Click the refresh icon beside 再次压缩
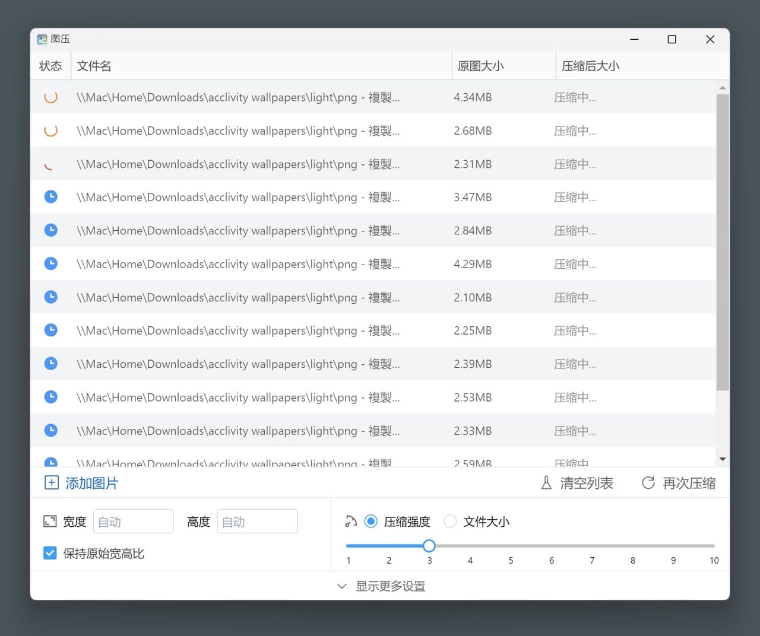760x636 pixels. pyautogui.click(x=648, y=483)
